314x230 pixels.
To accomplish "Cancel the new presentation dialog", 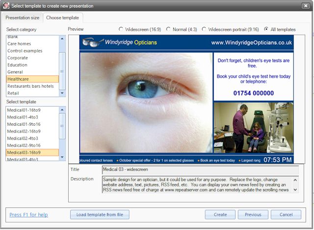I will [286, 215].
